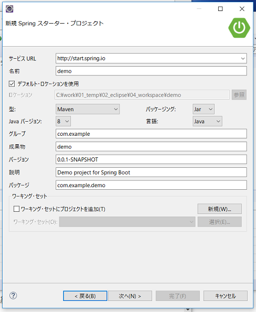
Task: Click the green Spring Boot power logo
Action: 239,28
